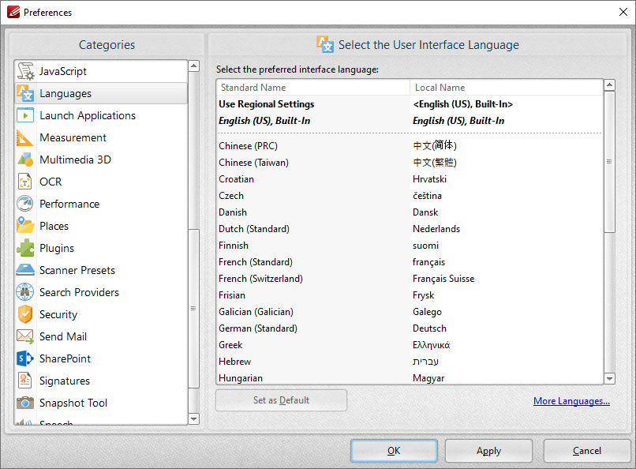
Task: Choose Czech in the language list
Action: pyautogui.click(x=410, y=196)
